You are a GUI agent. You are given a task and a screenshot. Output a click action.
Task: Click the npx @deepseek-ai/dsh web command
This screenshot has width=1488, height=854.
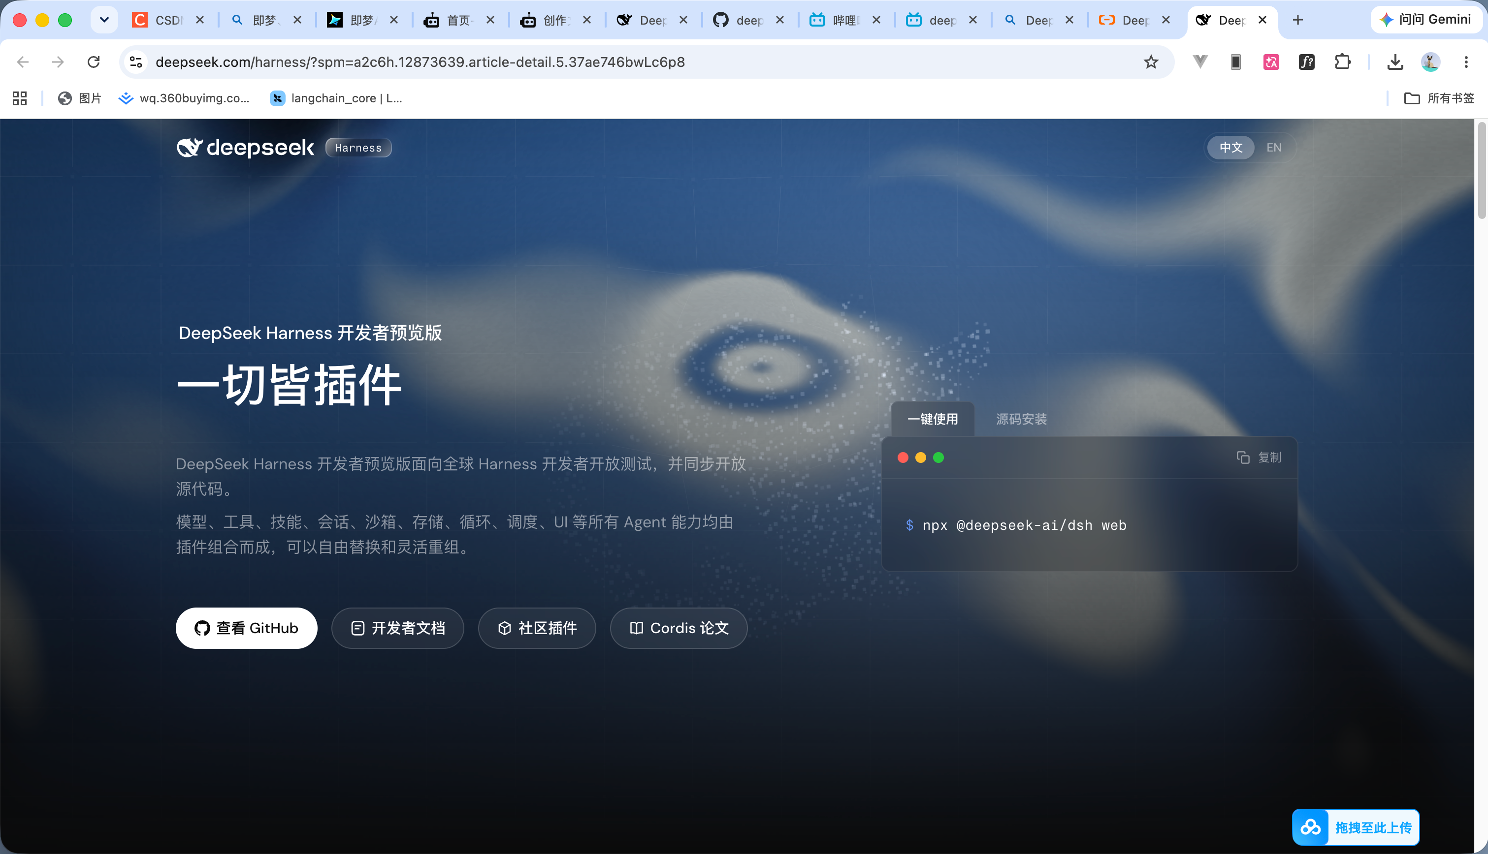[x=1024, y=525]
